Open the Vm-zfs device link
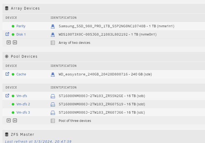The image size is (205, 143). tap(22, 96)
